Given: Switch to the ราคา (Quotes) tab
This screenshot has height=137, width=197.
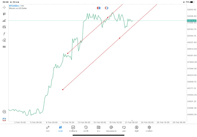Looking at the screenshot, I should 48,128.
